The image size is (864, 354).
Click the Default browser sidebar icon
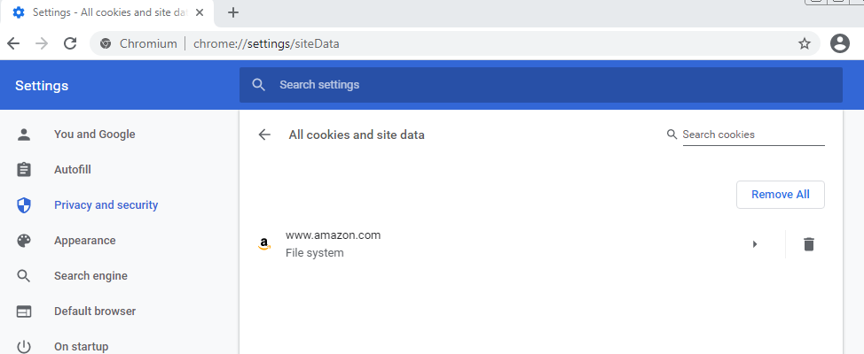click(x=24, y=312)
